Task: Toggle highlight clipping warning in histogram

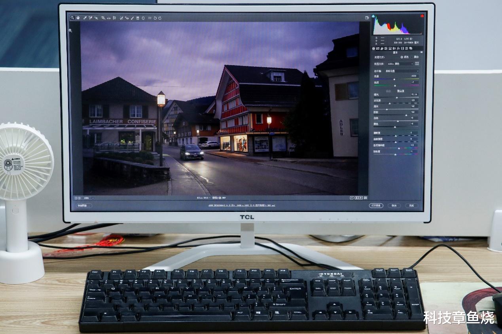Action: [x=422, y=16]
